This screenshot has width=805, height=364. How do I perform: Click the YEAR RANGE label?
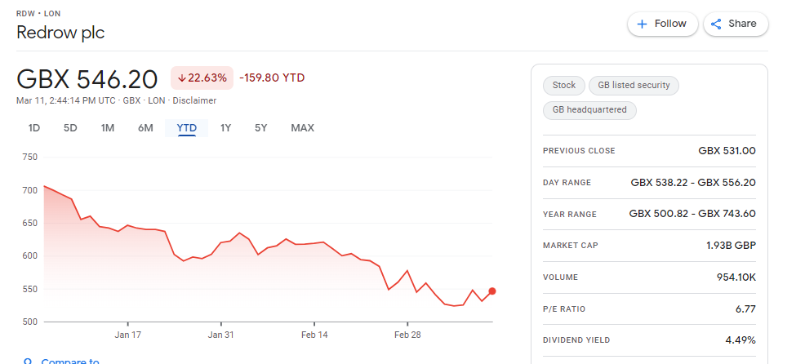[569, 214]
